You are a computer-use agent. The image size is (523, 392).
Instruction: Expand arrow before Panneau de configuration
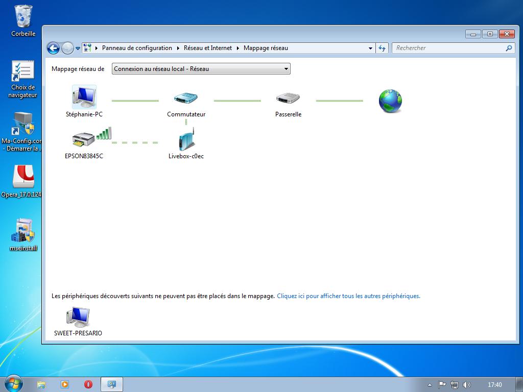point(97,48)
